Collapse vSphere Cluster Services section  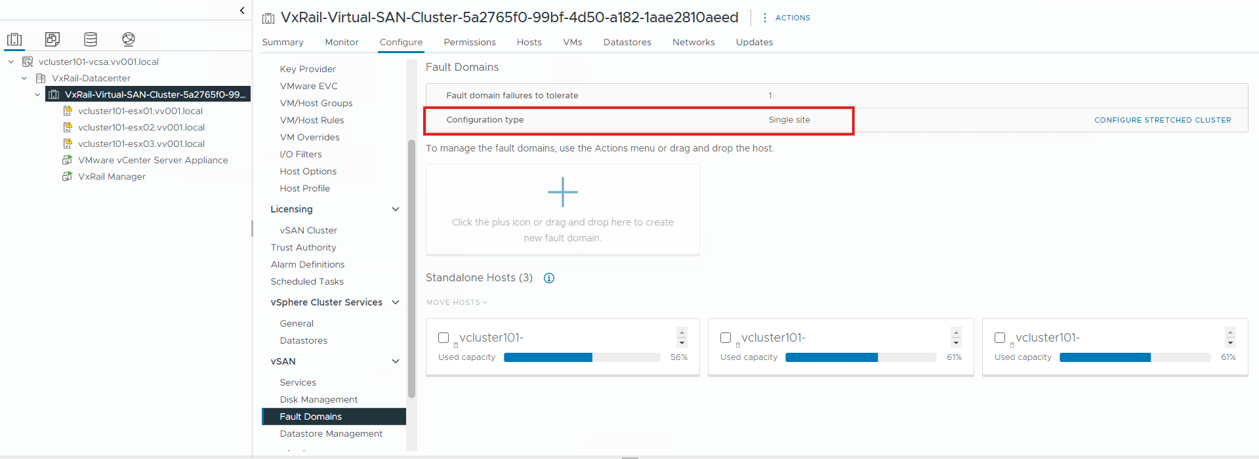click(x=396, y=302)
